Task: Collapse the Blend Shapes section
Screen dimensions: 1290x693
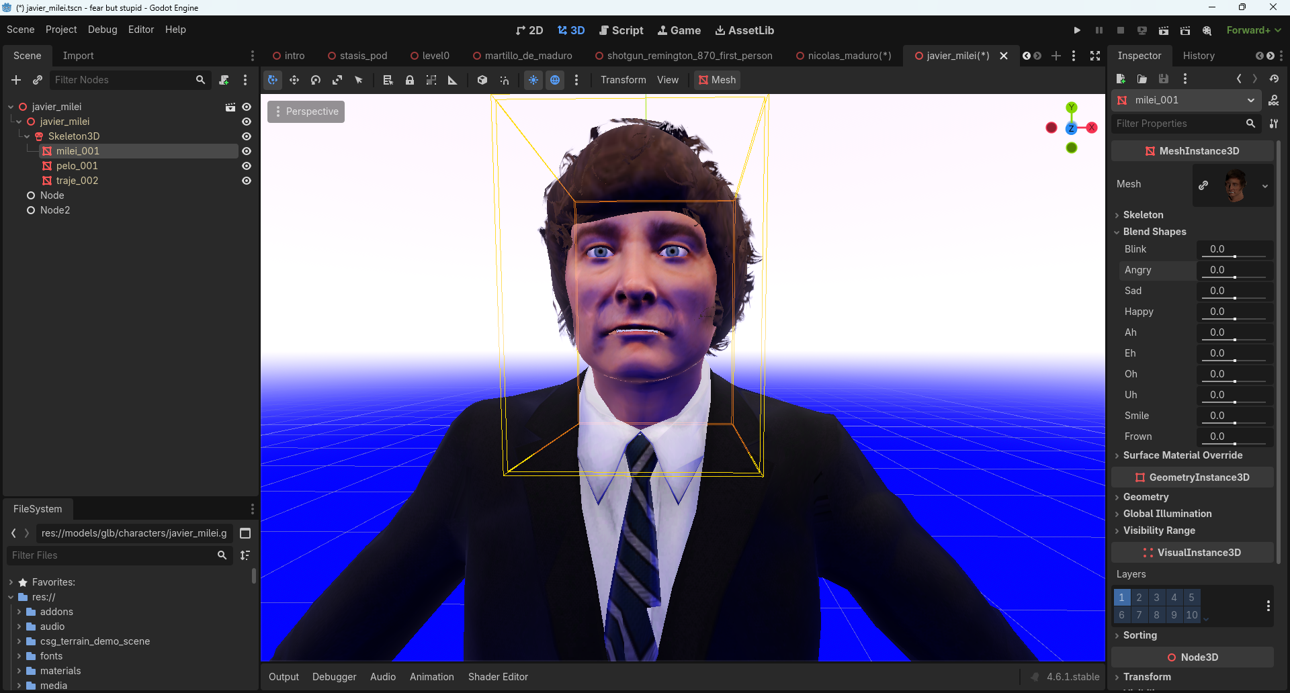Action: 1154,232
